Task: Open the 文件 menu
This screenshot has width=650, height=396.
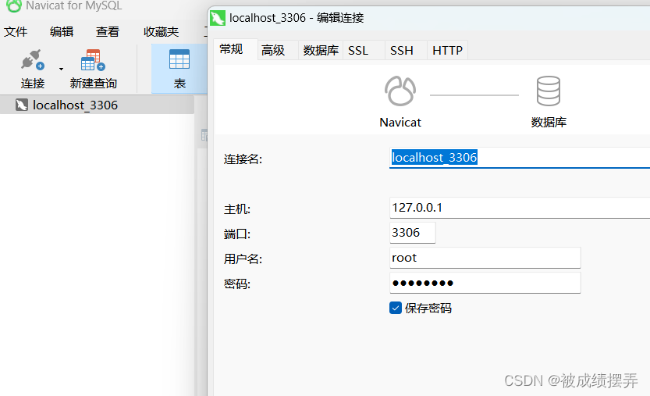Action: click(16, 31)
